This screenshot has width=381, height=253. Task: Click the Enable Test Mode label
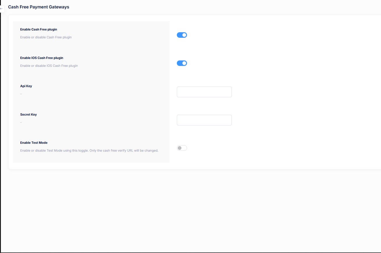(34, 143)
